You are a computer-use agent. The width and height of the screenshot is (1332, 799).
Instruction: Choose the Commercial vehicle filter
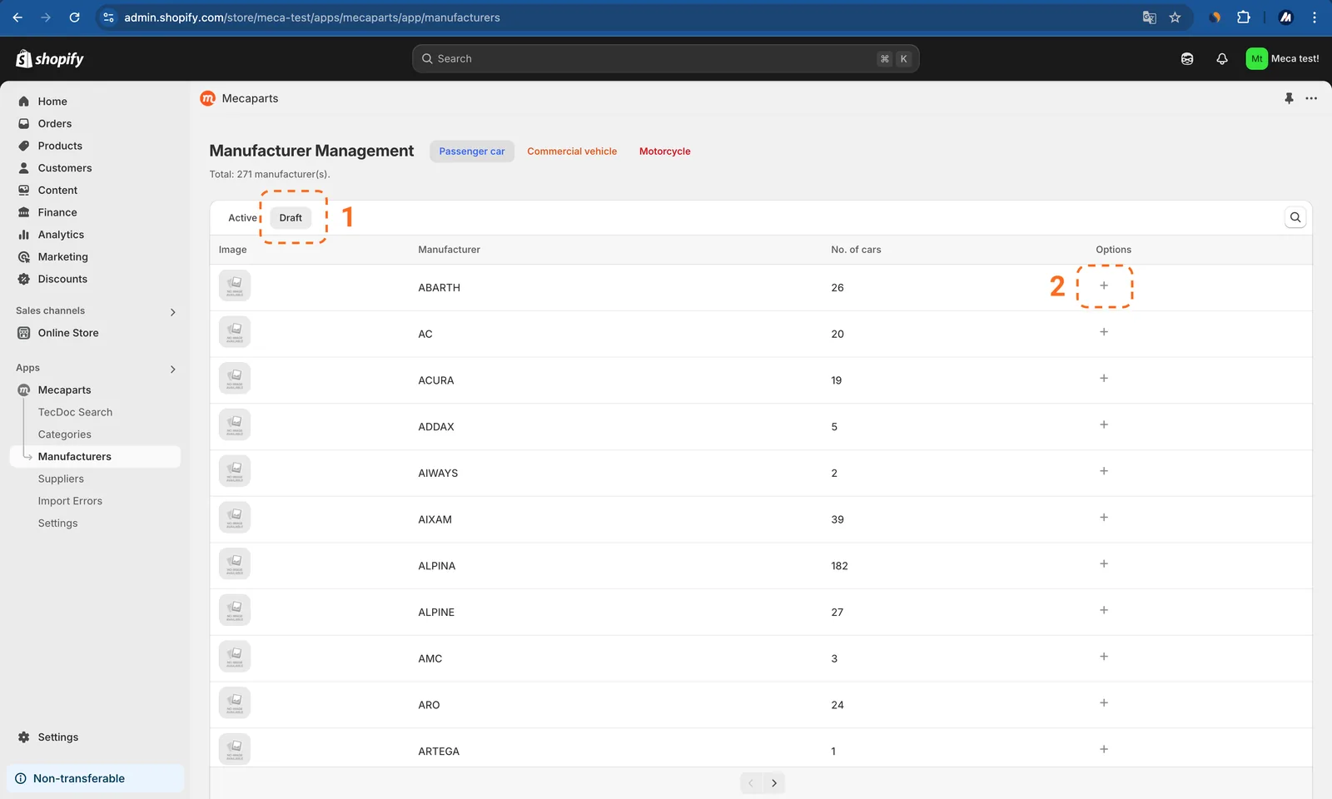572,151
